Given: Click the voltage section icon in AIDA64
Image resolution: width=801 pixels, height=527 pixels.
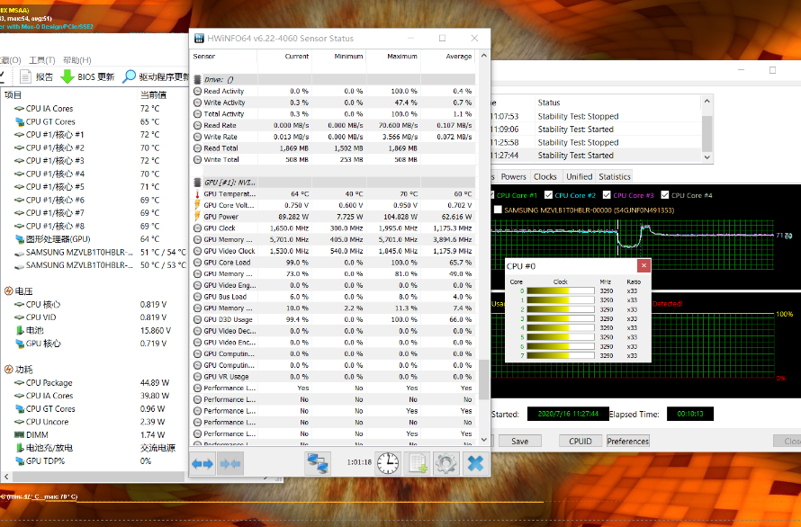Looking at the screenshot, I should click(x=8, y=291).
